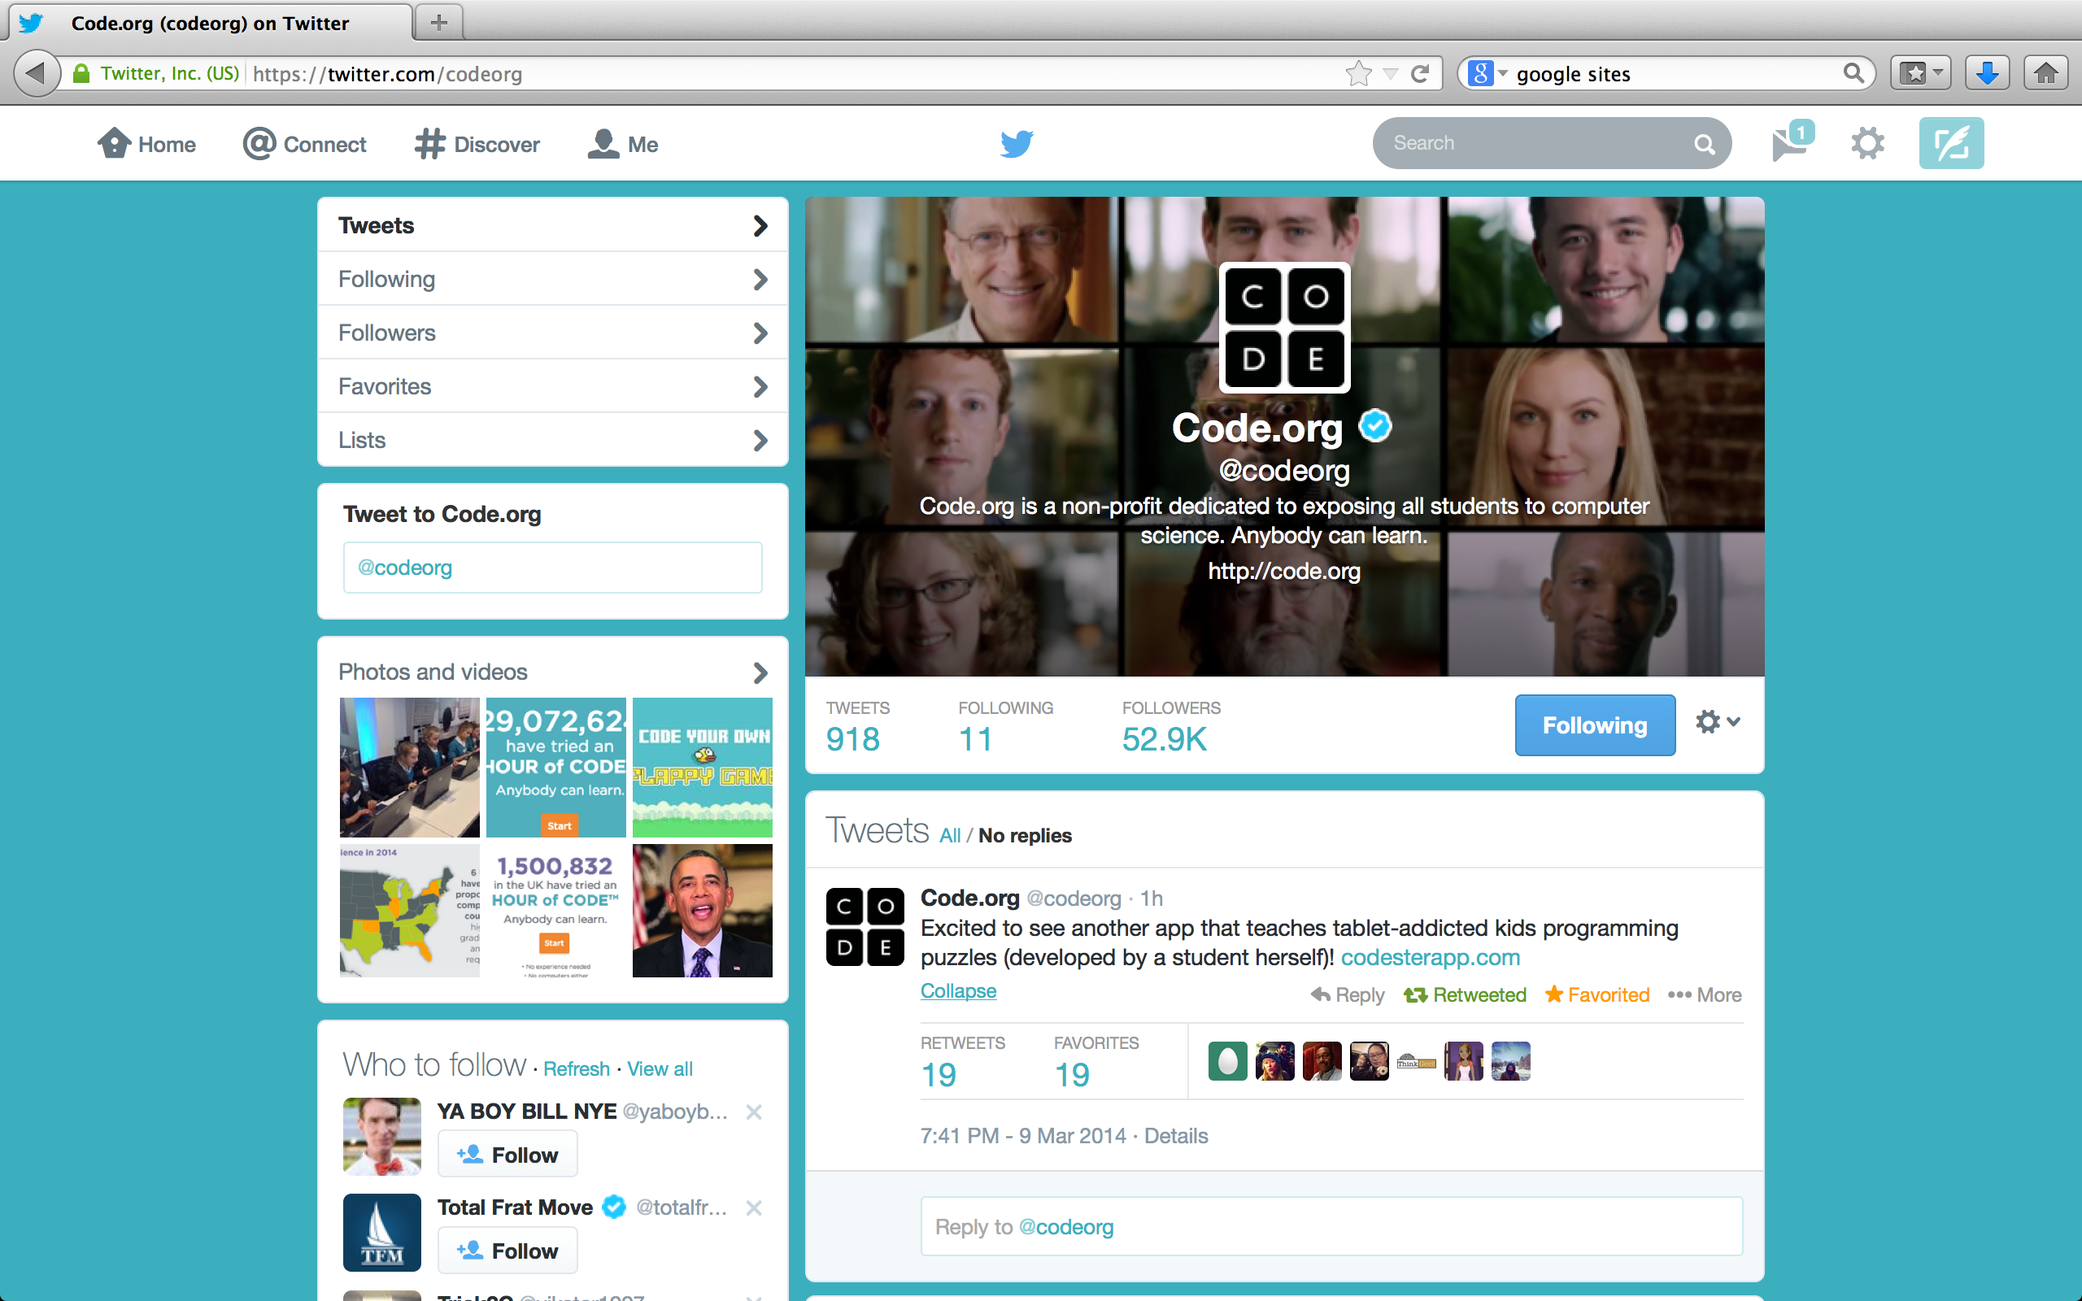
Task: Click the compose new tweet icon
Action: [x=1950, y=143]
